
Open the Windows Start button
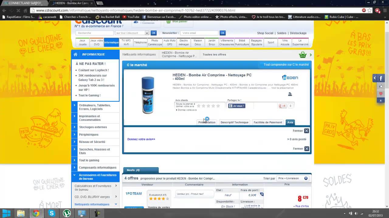tap(6, 213)
